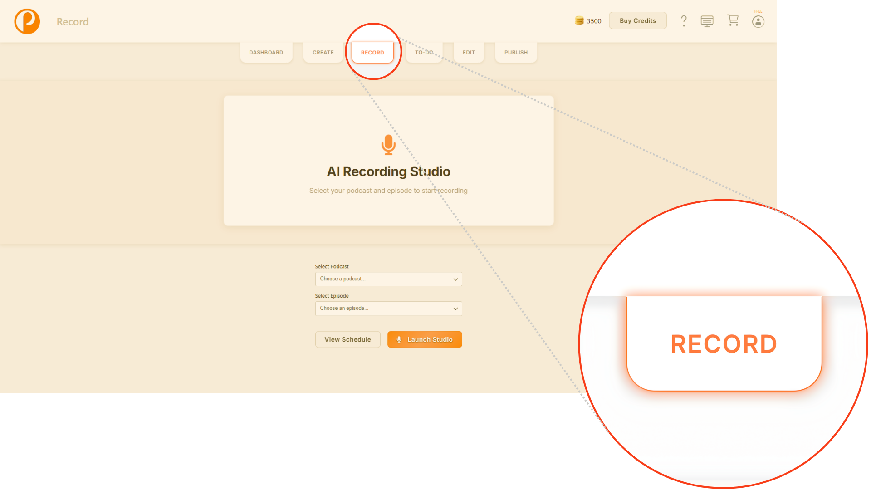Click chevron arrow of Choose an episode
The height and width of the screenshot is (490, 871).
(455, 309)
